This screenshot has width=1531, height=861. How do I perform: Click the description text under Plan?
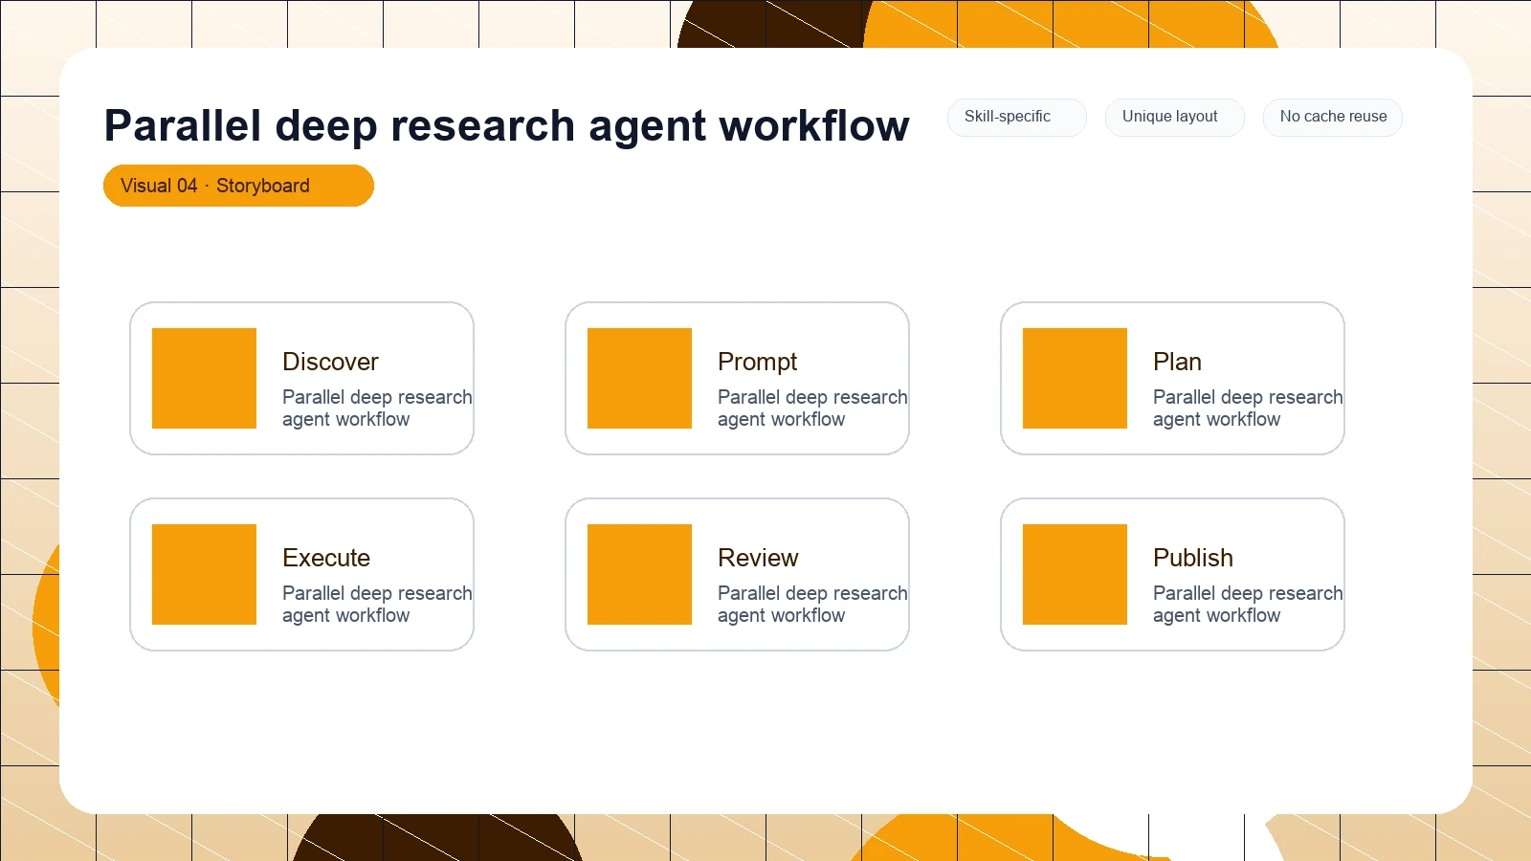pos(1248,408)
